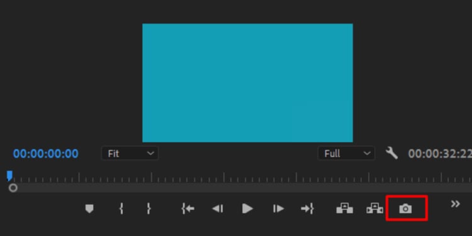Click the Mark Out button
The height and width of the screenshot is (236, 472).
click(149, 208)
